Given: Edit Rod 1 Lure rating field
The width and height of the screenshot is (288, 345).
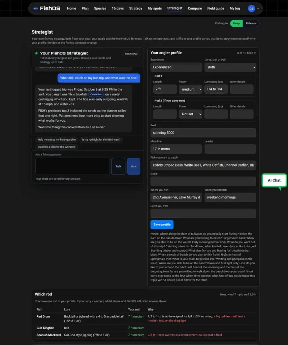Looking at the screenshot, I should click(x=216, y=89).
